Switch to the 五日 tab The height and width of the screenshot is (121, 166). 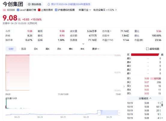23,49
